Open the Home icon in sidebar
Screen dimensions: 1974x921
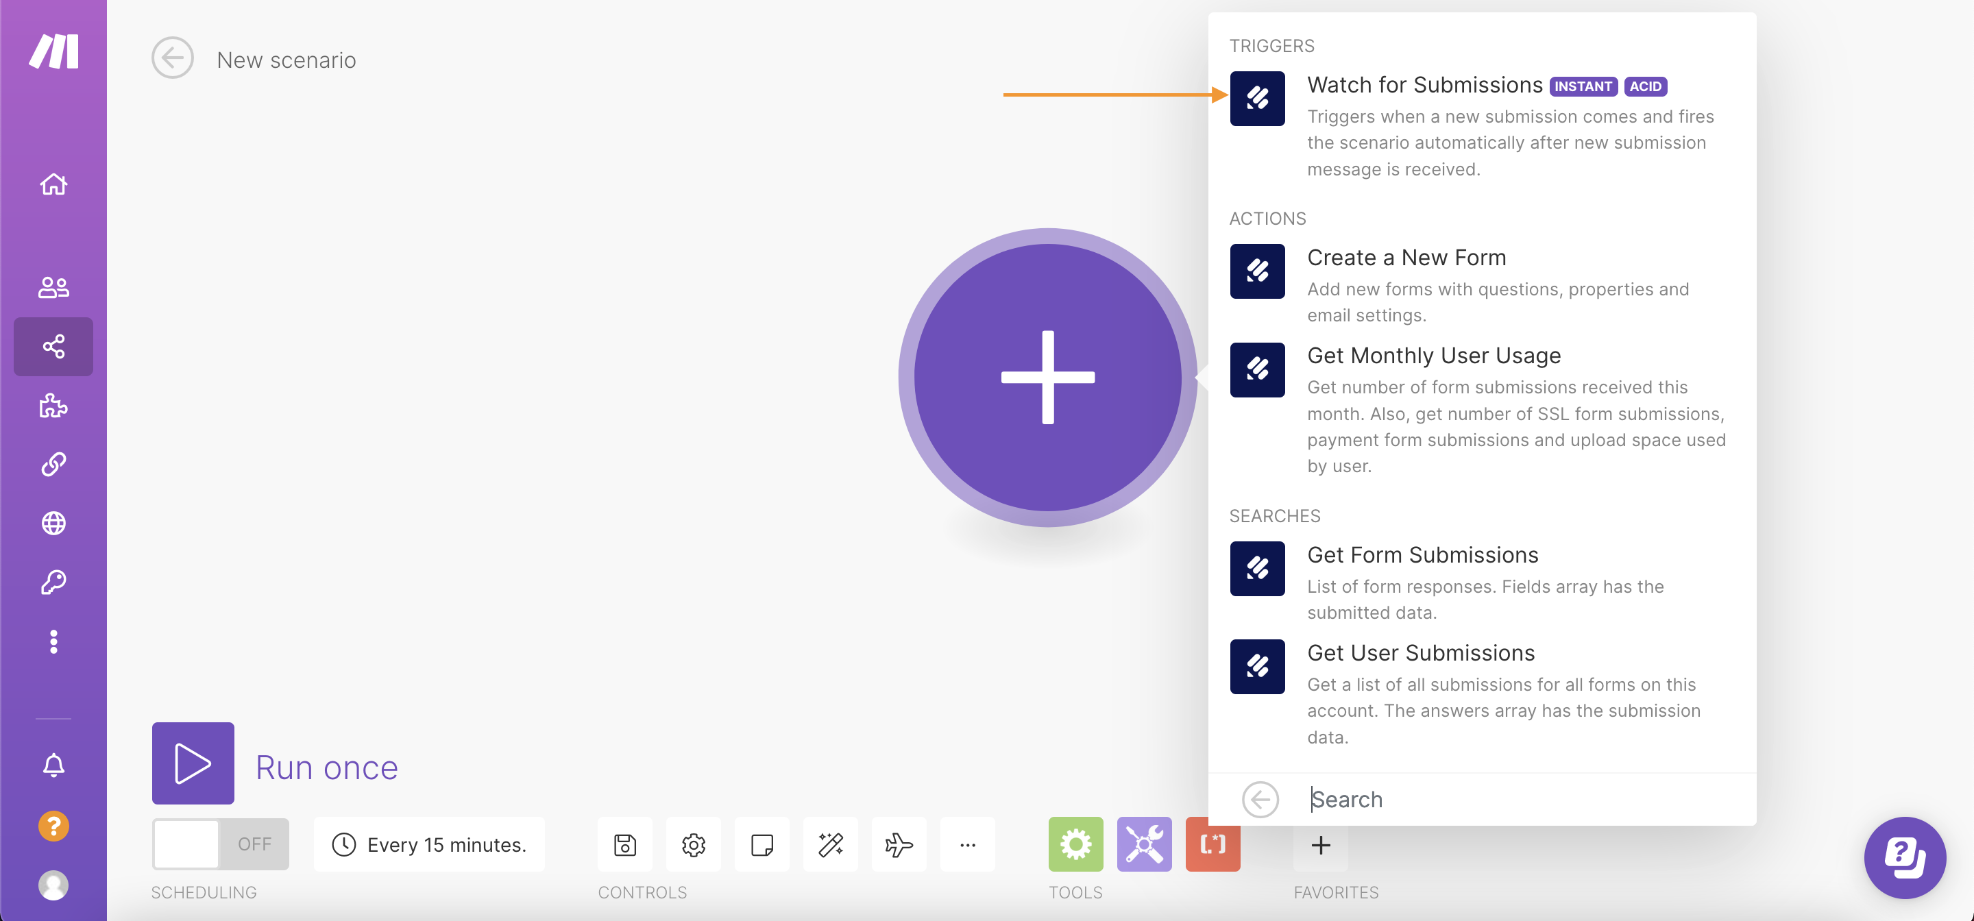(53, 184)
